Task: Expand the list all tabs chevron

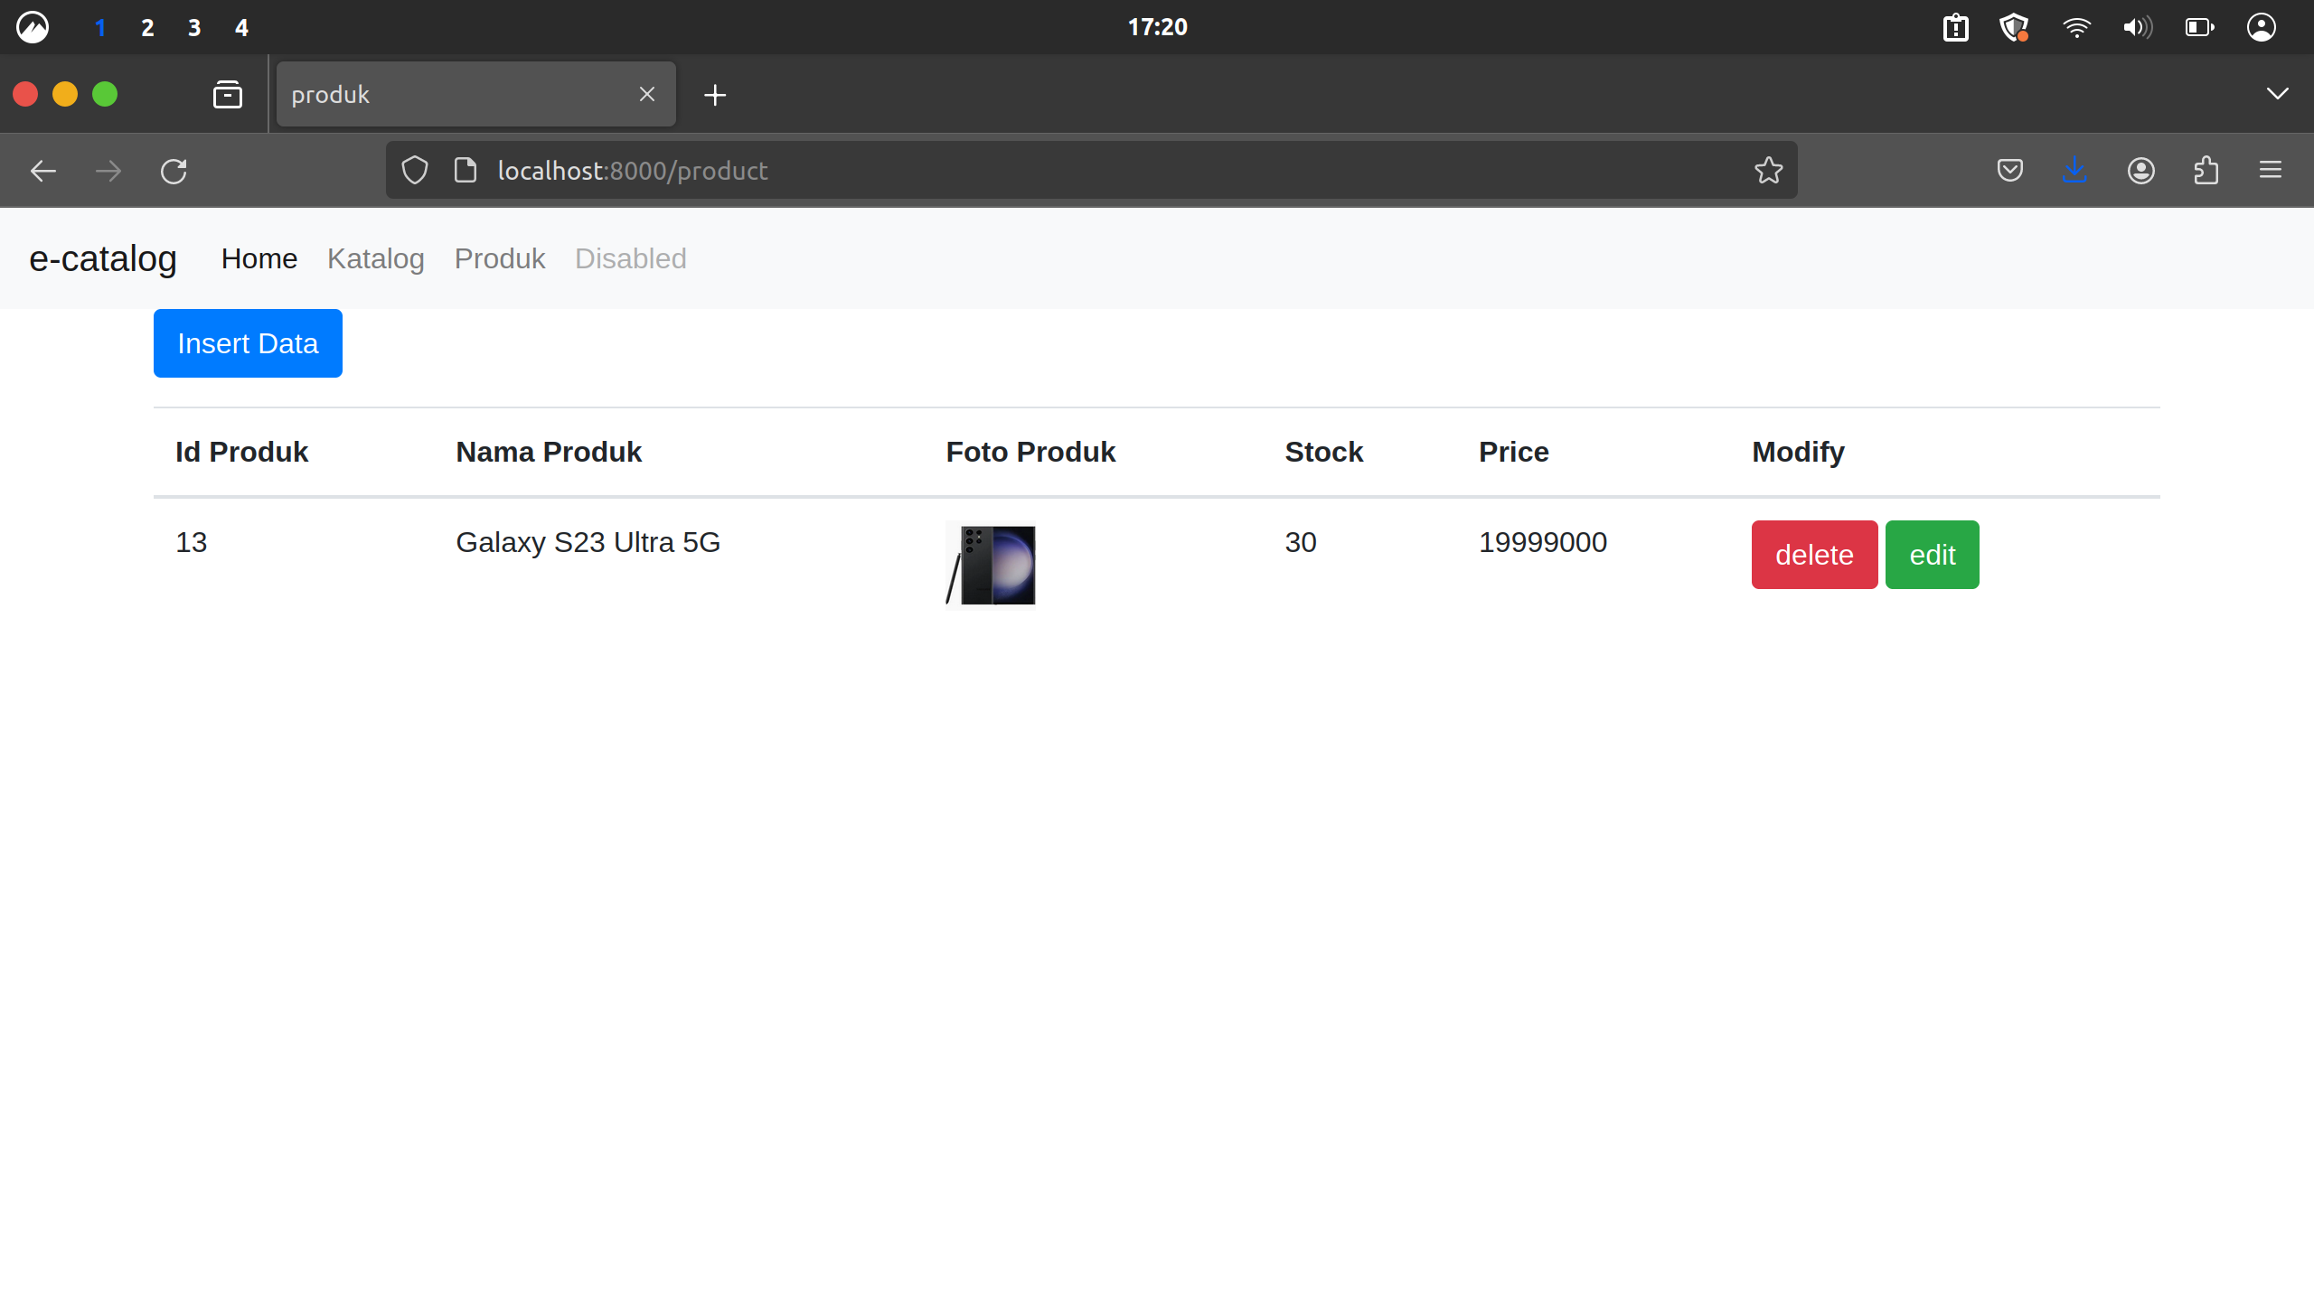Action: click(x=2277, y=94)
